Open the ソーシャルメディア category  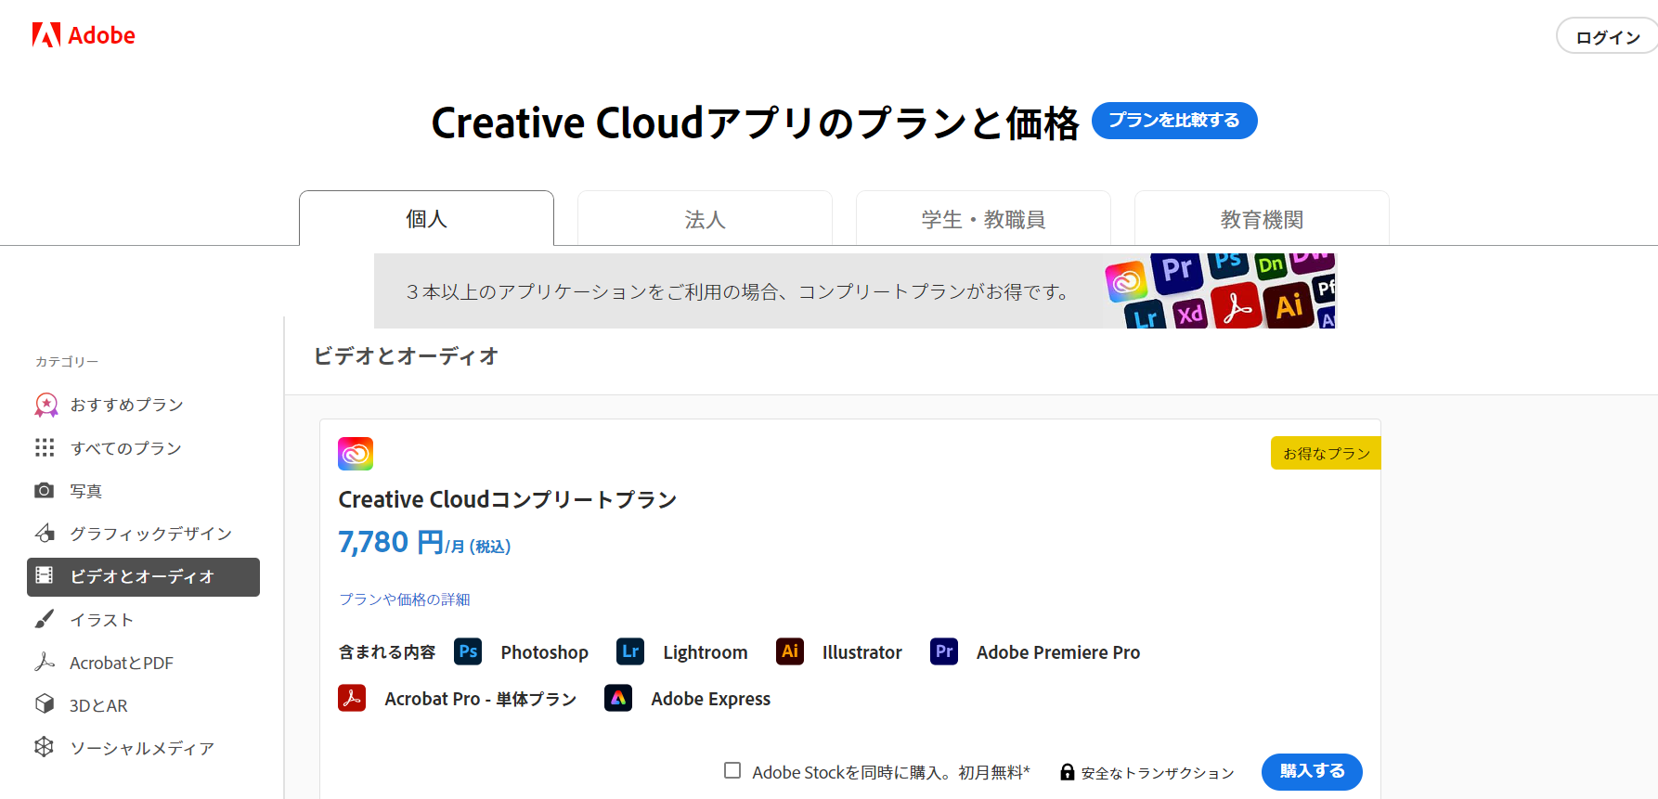coord(143,748)
